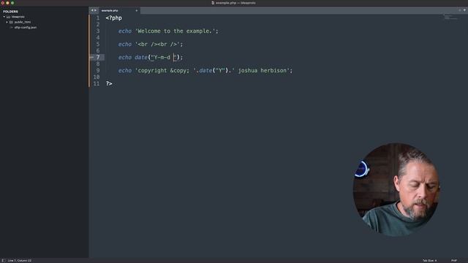
Task: Open the sftp-config.json file
Action: [x=26, y=28]
